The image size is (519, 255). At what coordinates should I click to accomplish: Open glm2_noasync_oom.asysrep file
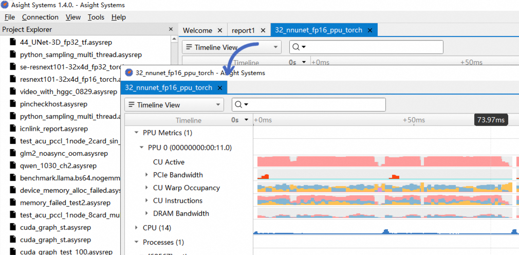pos(64,153)
